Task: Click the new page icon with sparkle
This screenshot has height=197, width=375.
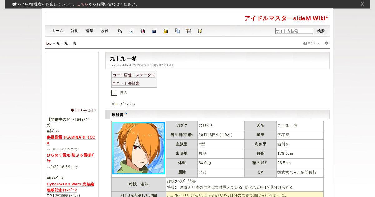Action: [189, 31]
